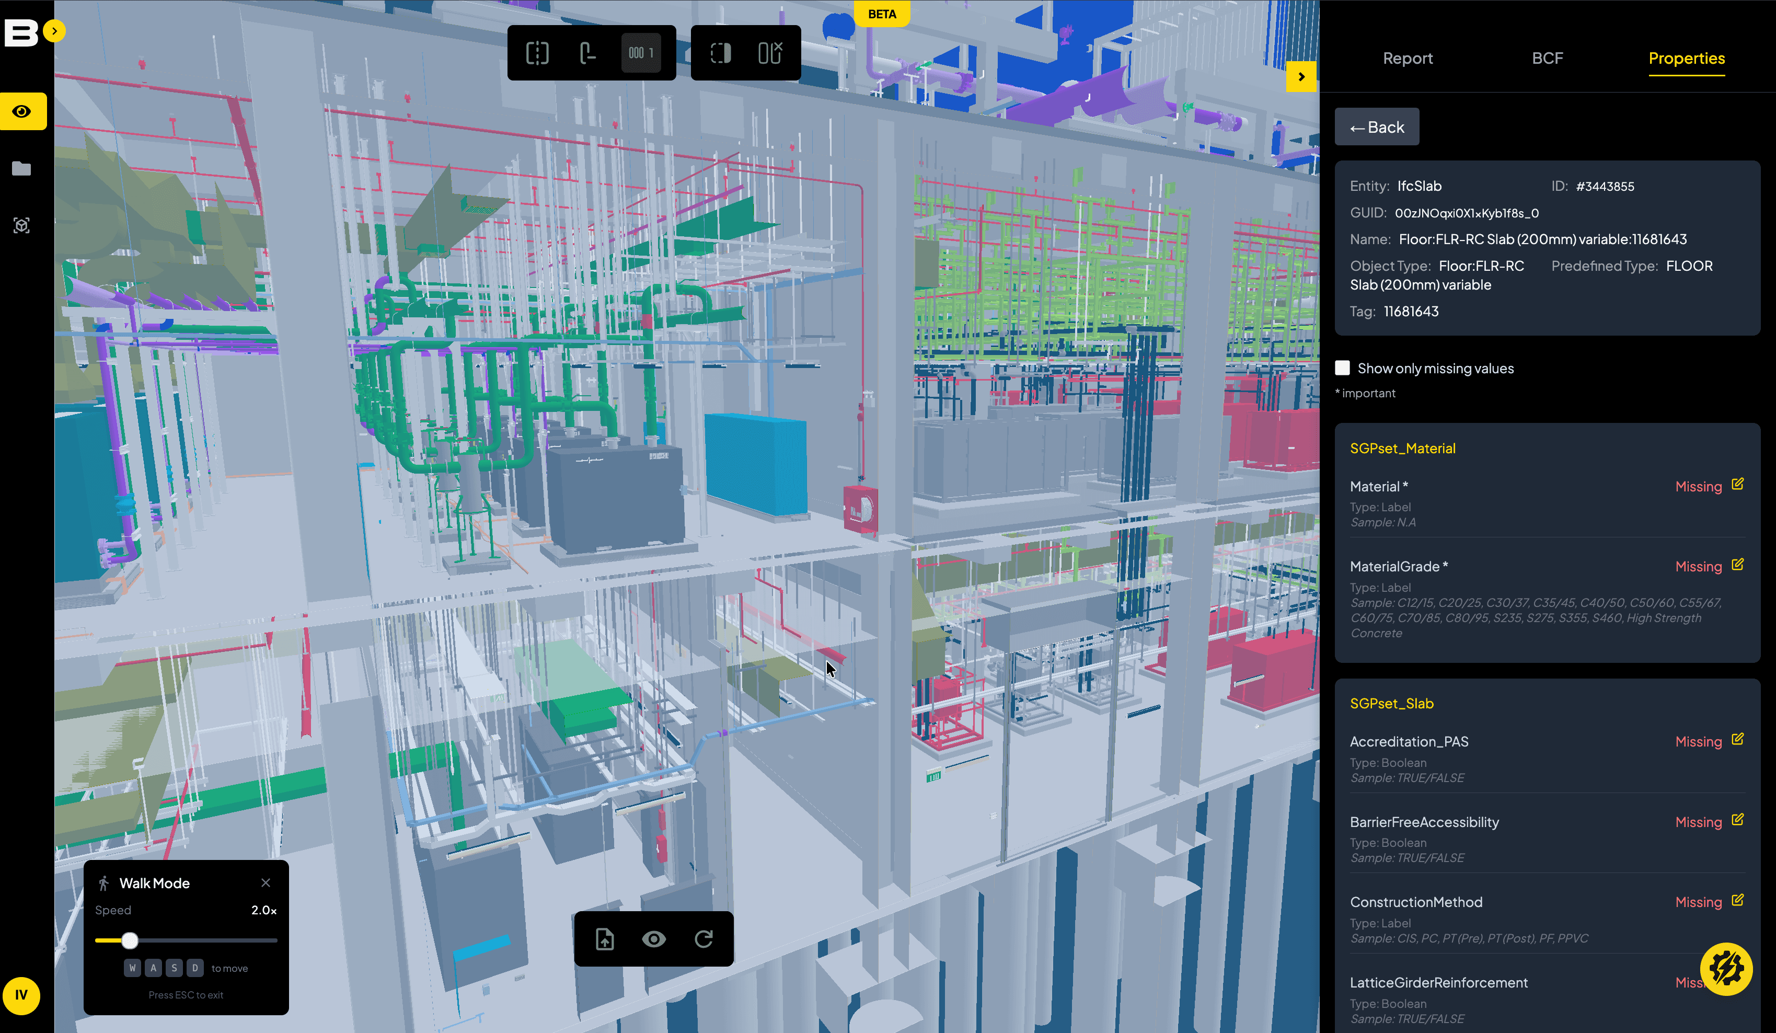Click the Walk Mode speed slider handle
Viewport: 1776px width, 1033px height.
pos(130,940)
